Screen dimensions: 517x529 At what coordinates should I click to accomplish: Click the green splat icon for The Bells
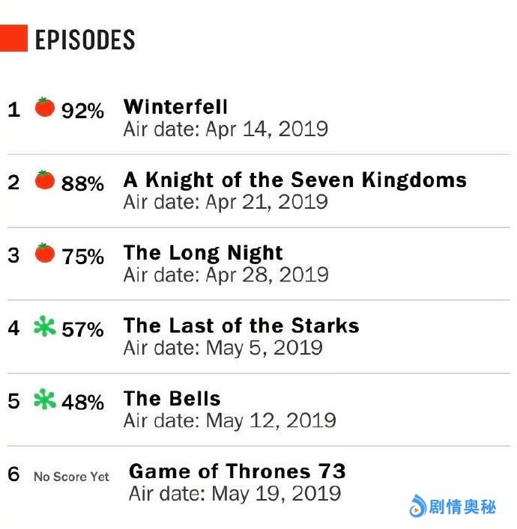pos(45,400)
